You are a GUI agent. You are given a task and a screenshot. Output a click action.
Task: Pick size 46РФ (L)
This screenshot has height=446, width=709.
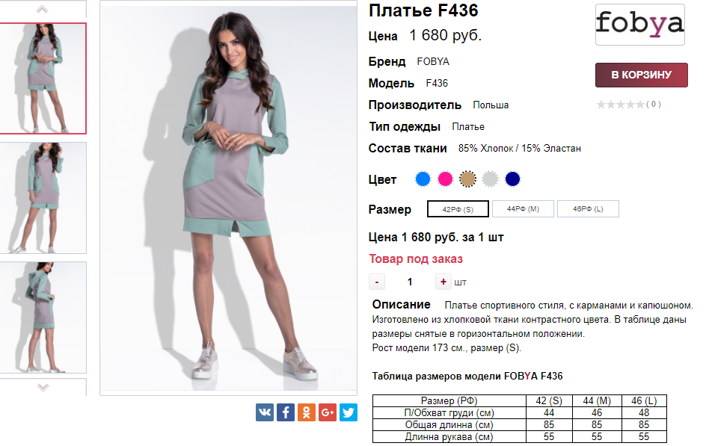pos(588,208)
